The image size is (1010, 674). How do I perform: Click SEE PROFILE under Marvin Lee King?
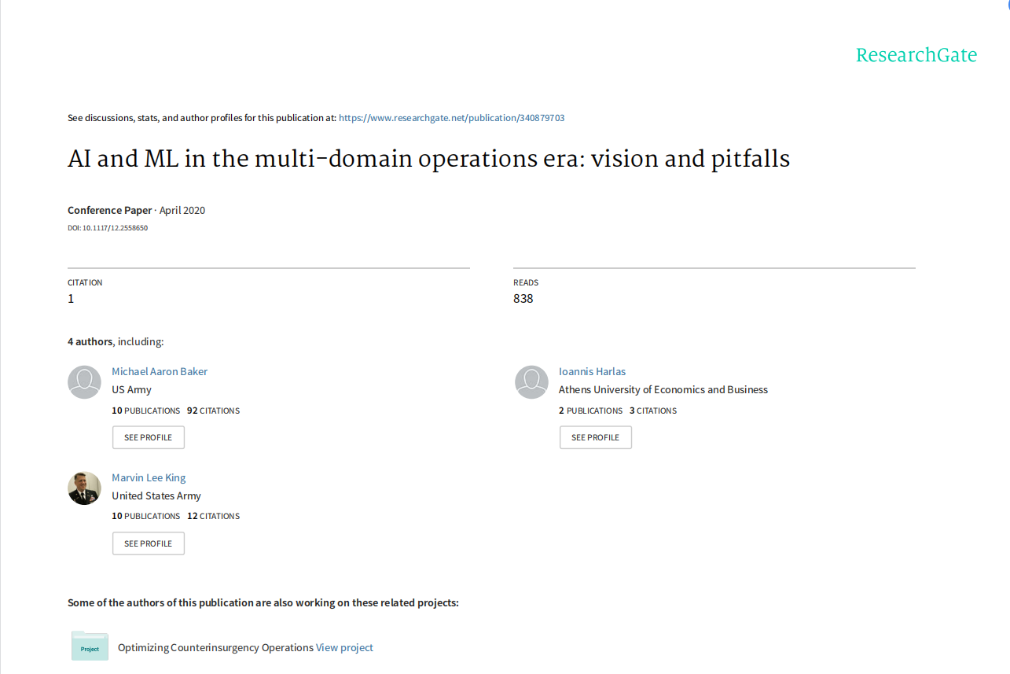(149, 543)
